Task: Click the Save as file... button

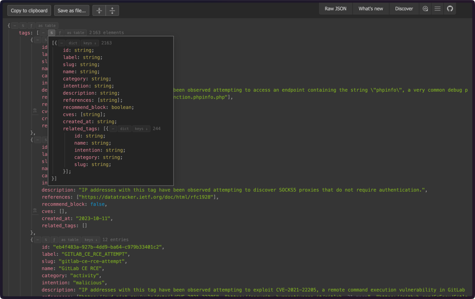Action: point(72,11)
